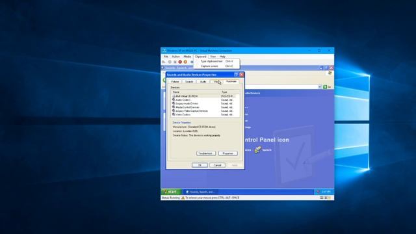This screenshot has height=234, width=416.
Task: Select the Msft Virtual CD-ROM device row
Action: click(203, 96)
